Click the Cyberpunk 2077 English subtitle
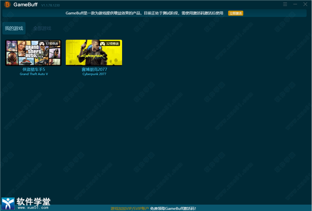Screen dimensions: 312x211 pyautogui.click(x=94, y=74)
